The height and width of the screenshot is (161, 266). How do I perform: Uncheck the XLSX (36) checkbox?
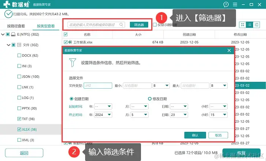(x=19, y=130)
